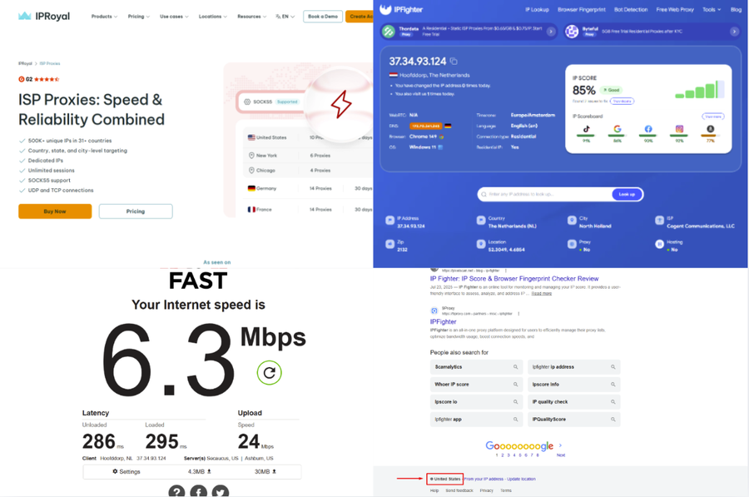Viewport: 749px width, 497px height.
Task: Click the ISP Proxies breadcrumb
Action: [x=50, y=63]
